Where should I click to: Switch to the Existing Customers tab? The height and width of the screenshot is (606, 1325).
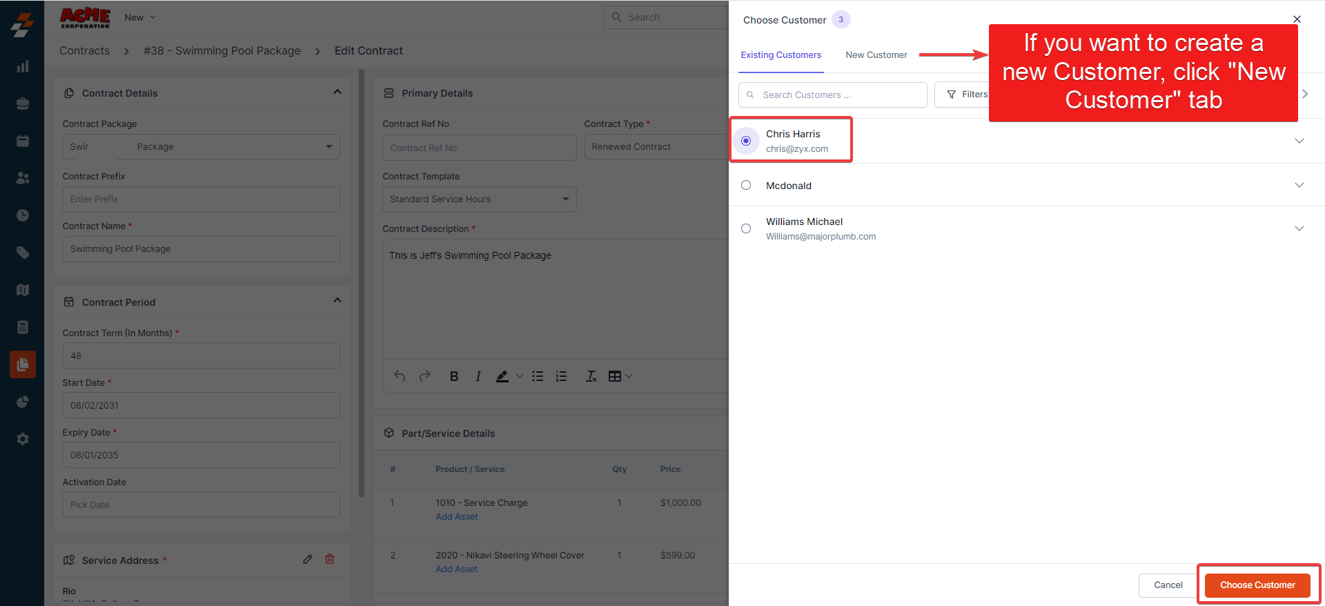click(x=781, y=55)
